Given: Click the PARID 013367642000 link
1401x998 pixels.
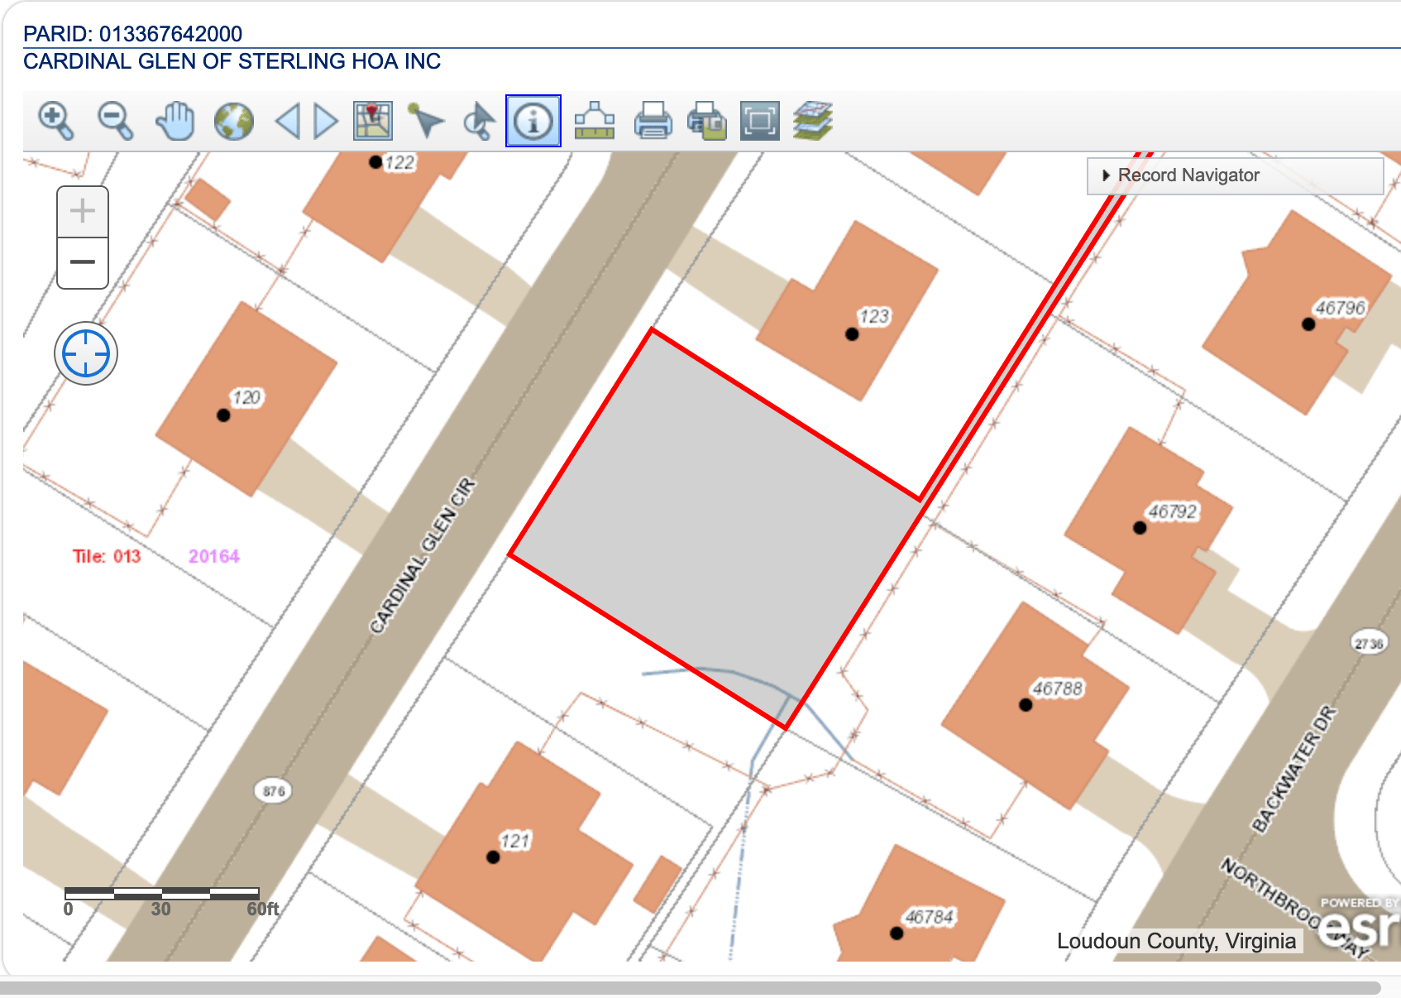Looking at the screenshot, I should [x=130, y=34].
